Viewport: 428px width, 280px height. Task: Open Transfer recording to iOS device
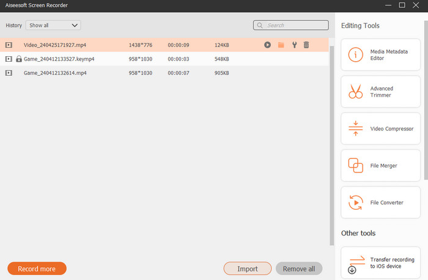380,262
